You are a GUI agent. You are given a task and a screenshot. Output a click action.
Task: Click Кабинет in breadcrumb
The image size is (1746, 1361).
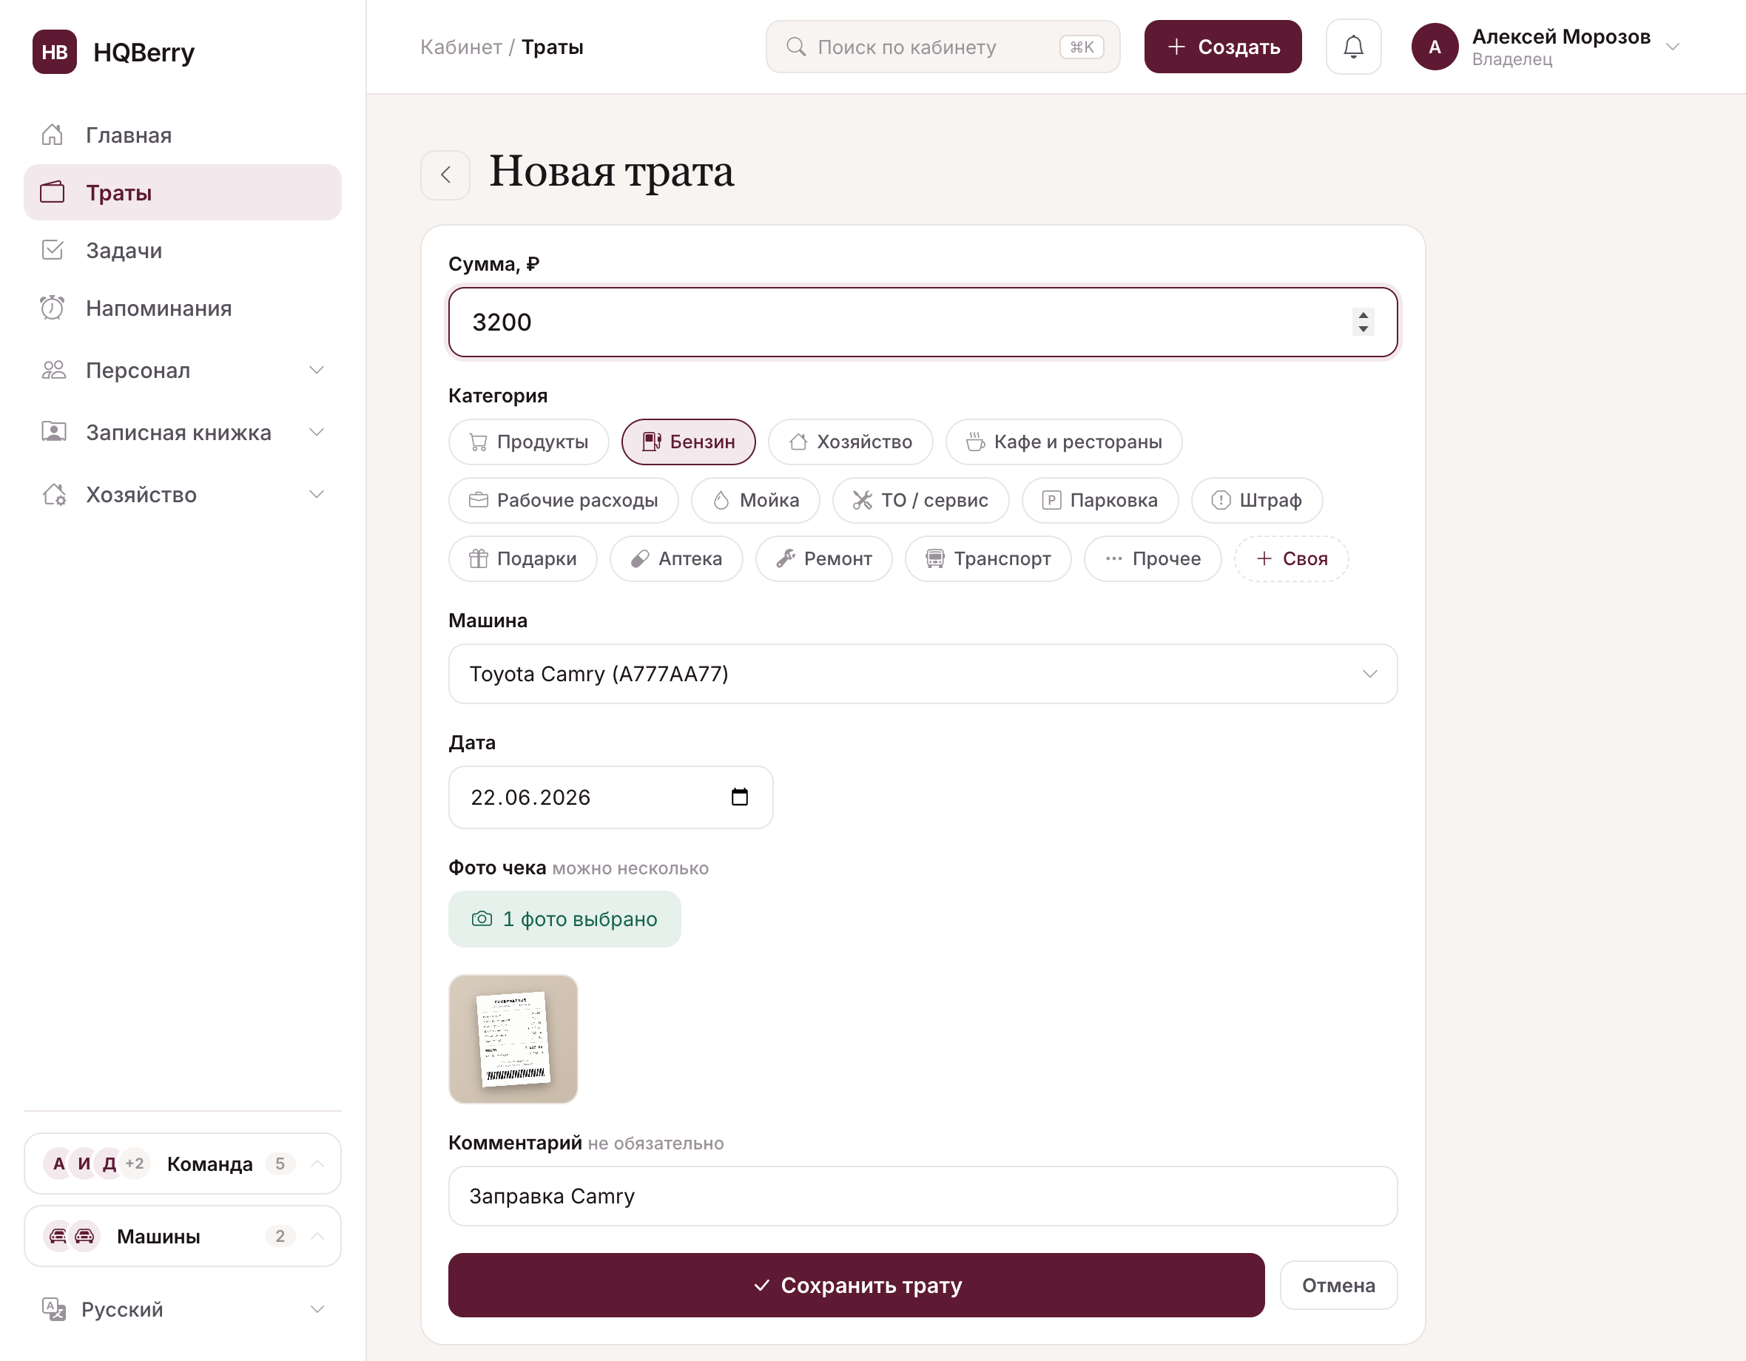pyautogui.click(x=461, y=47)
